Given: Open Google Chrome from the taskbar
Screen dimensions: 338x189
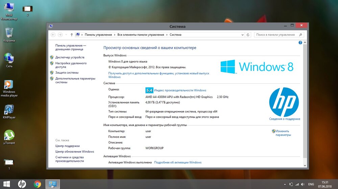Looking at the screenshot, I should [37, 184].
